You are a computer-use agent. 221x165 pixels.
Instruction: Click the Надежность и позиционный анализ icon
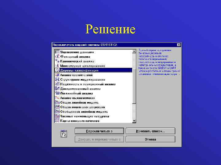point(57,84)
